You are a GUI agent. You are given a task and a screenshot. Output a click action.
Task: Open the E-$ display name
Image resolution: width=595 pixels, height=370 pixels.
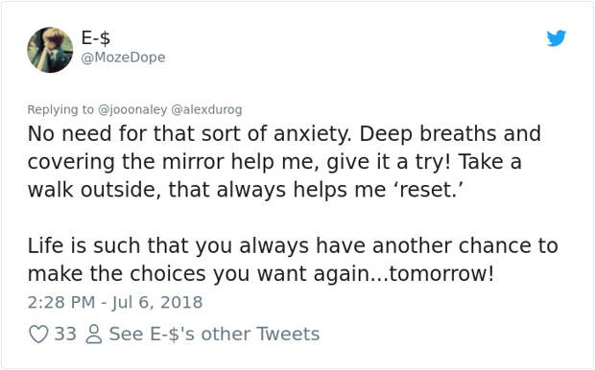pyautogui.click(x=96, y=38)
